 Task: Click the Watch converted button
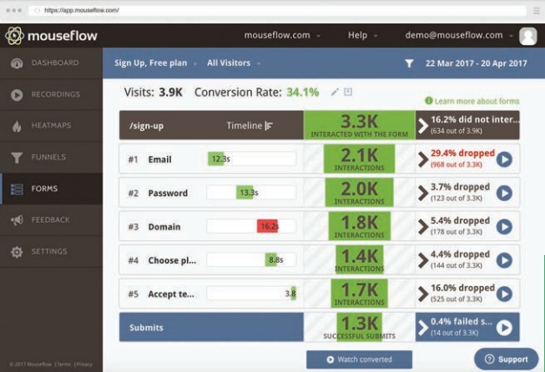click(x=359, y=360)
